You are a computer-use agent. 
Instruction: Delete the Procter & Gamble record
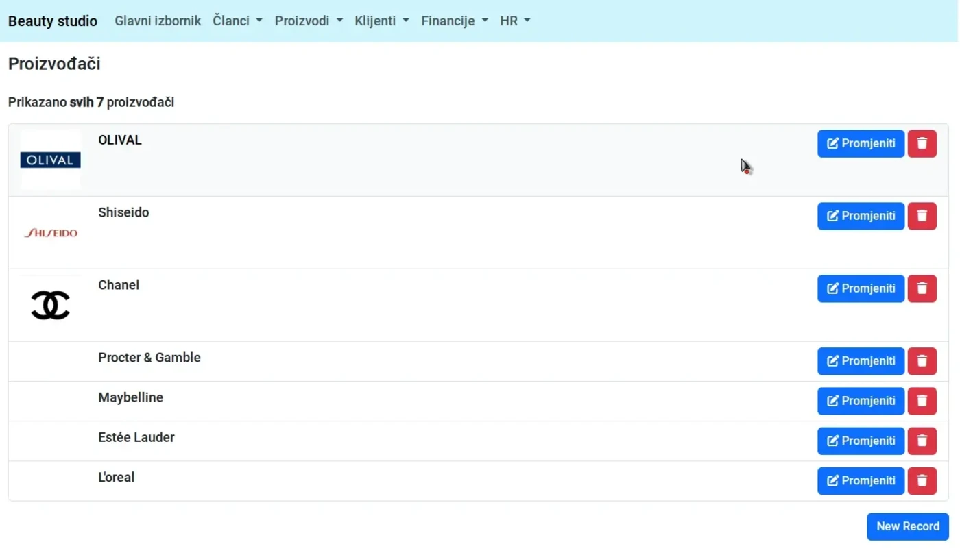(922, 362)
